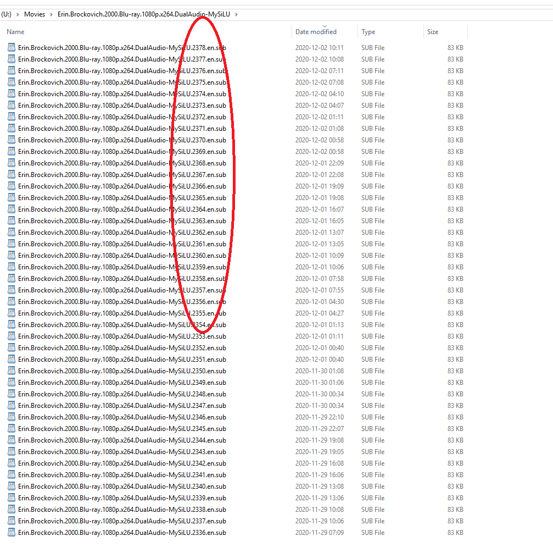Screen dimensions: 553x547
Task: Select file ending in MySiLU.2350.en.sub
Action: (x=122, y=371)
